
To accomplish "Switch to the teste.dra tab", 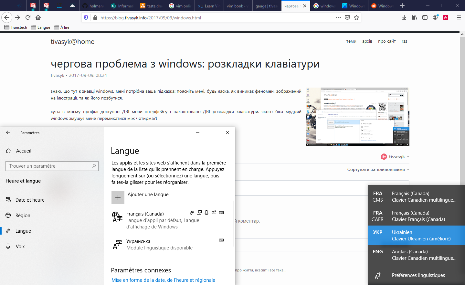I will pos(151,6).
